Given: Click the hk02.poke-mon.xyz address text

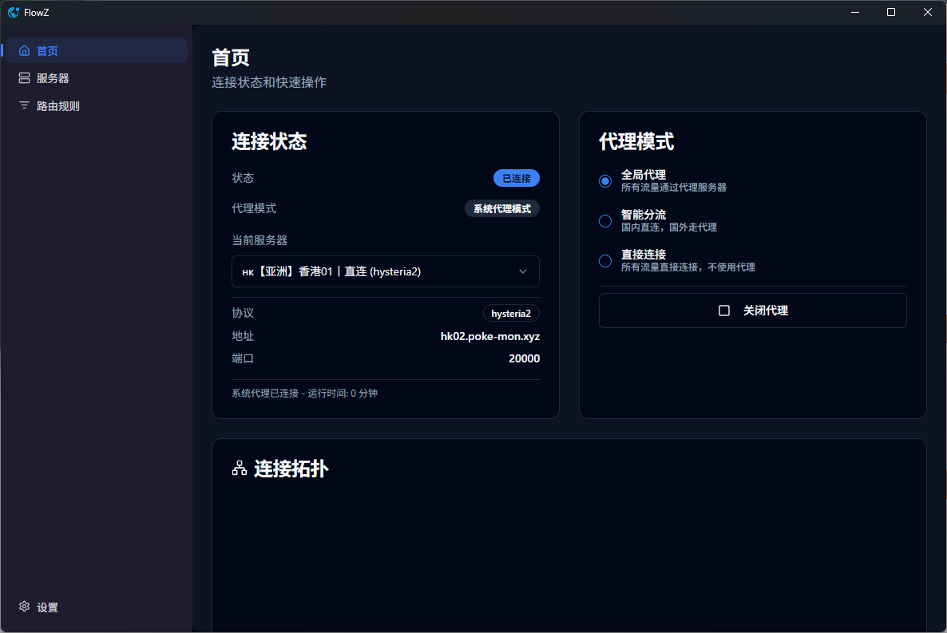Looking at the screenshot, I should (x=491, y=336).
